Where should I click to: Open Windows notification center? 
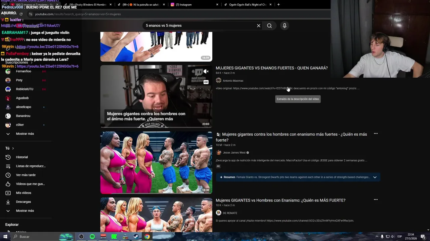click(x=423, y=237)
